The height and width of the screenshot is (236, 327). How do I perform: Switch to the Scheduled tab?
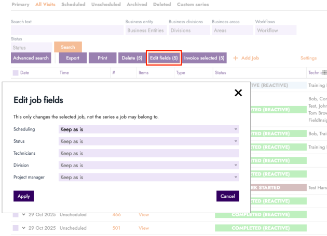[x=73, y=5]
